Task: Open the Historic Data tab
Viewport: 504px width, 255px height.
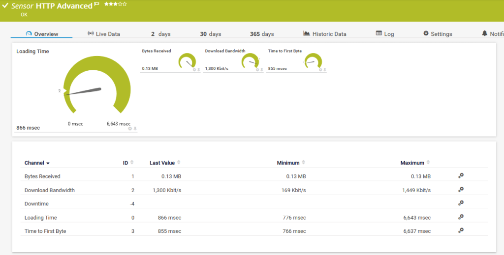Action: (x=325, y=34)
